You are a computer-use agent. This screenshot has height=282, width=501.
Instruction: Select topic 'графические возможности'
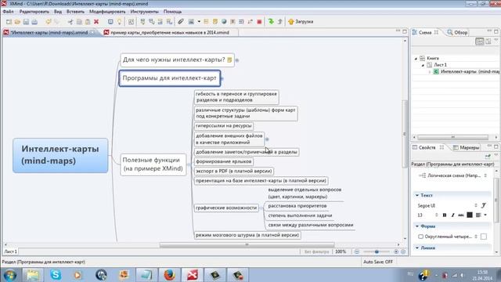coord(226,208)
